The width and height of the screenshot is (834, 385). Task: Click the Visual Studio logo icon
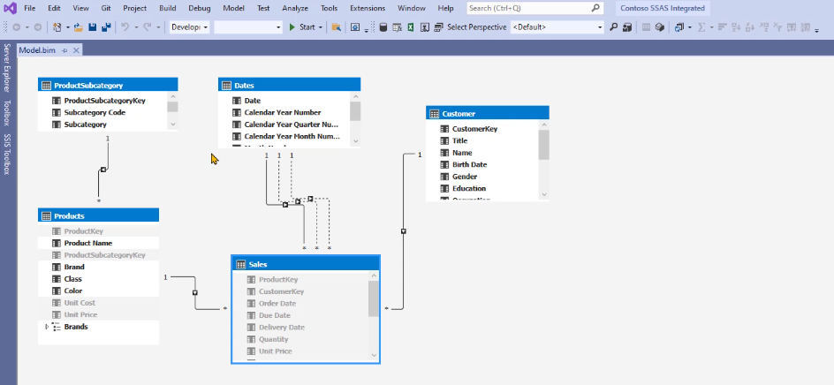tap(10, 8)
